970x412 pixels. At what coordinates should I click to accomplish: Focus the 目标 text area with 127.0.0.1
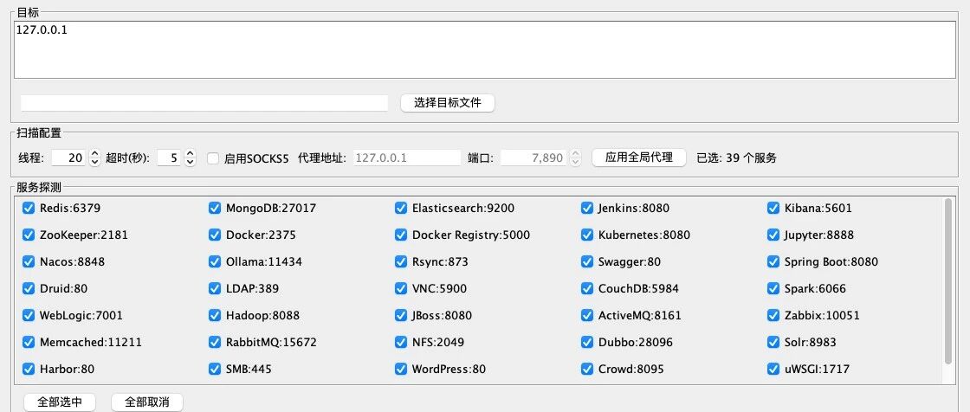485,49
